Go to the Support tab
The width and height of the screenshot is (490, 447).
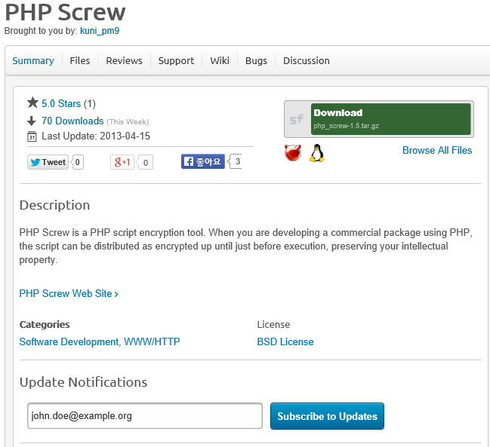click(x=176, y=60)
